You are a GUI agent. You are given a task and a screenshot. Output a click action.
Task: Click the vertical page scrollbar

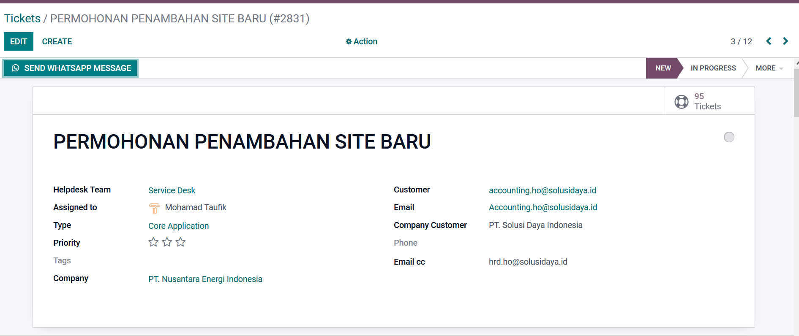tap(796, 93)
